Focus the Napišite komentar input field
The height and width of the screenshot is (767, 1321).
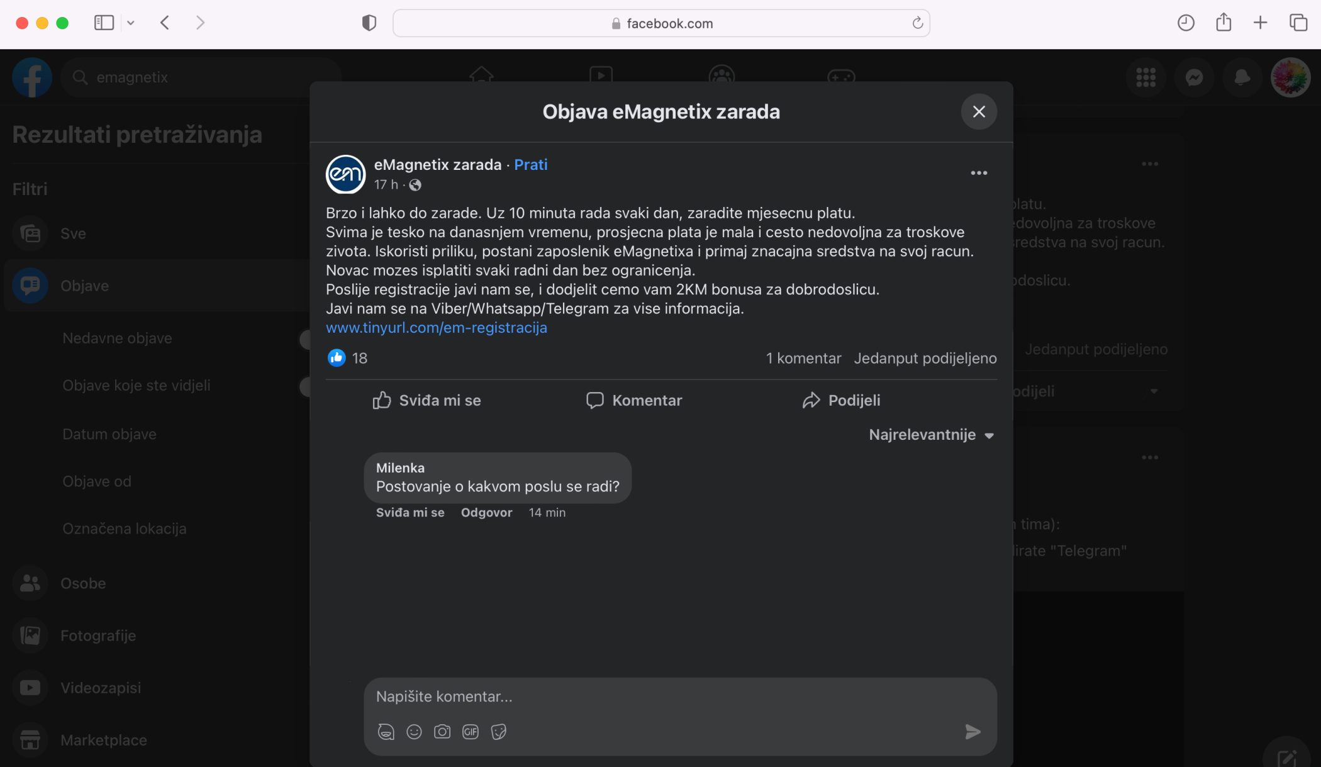click(x=680, y=697)
